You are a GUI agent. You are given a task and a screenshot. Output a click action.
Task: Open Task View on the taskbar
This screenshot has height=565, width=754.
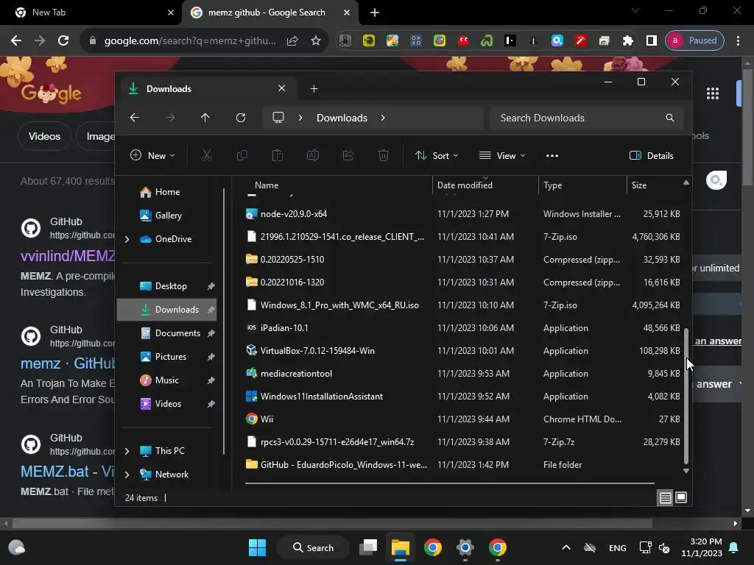coord(368,547)
